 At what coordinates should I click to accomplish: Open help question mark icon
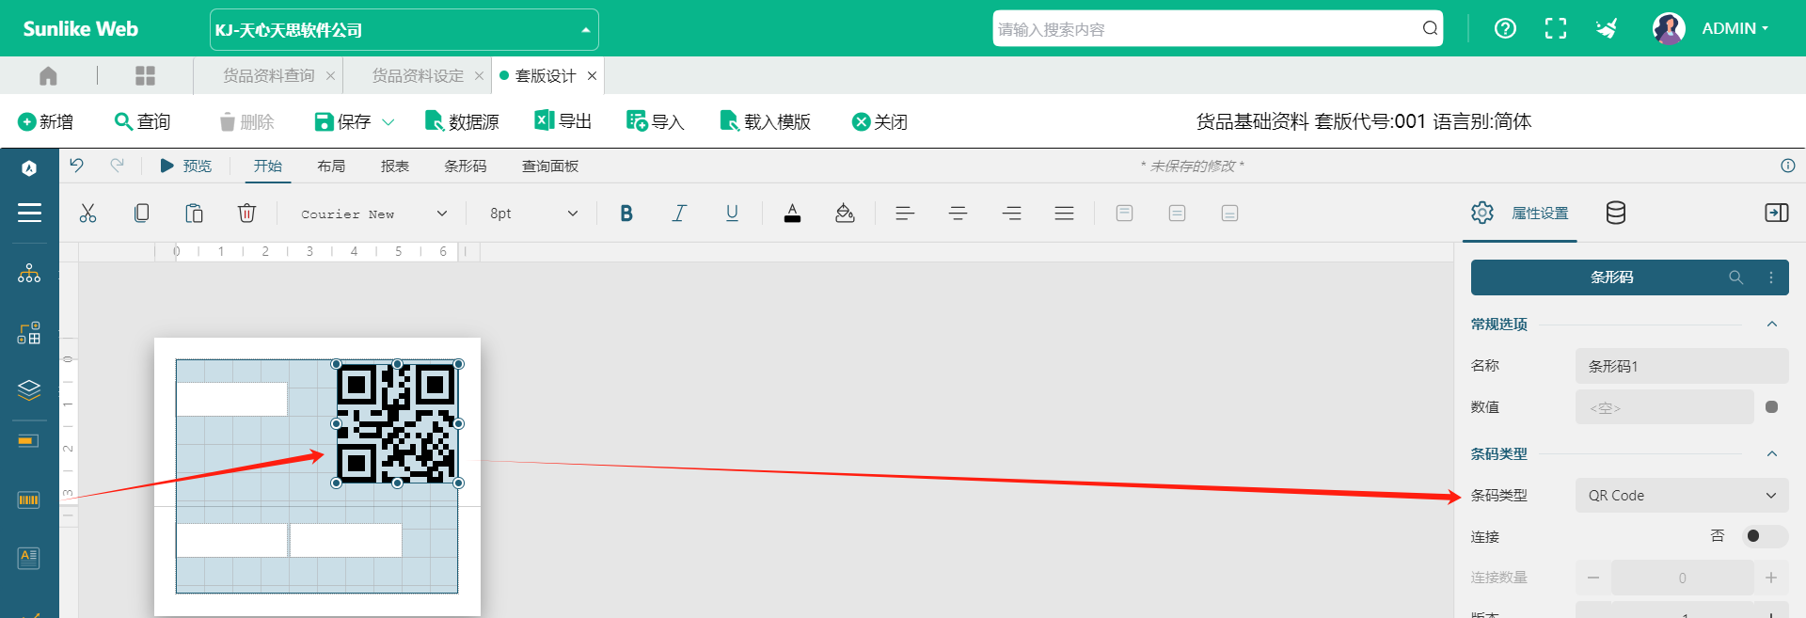click(1505, 28)
